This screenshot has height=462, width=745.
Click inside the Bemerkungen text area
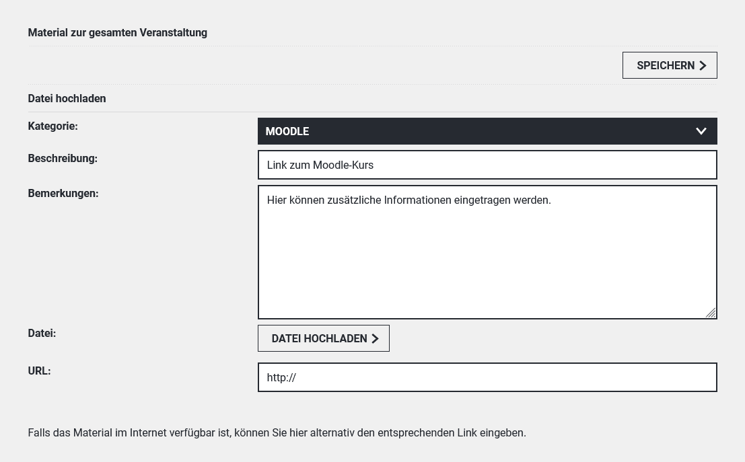pos(487,252)
